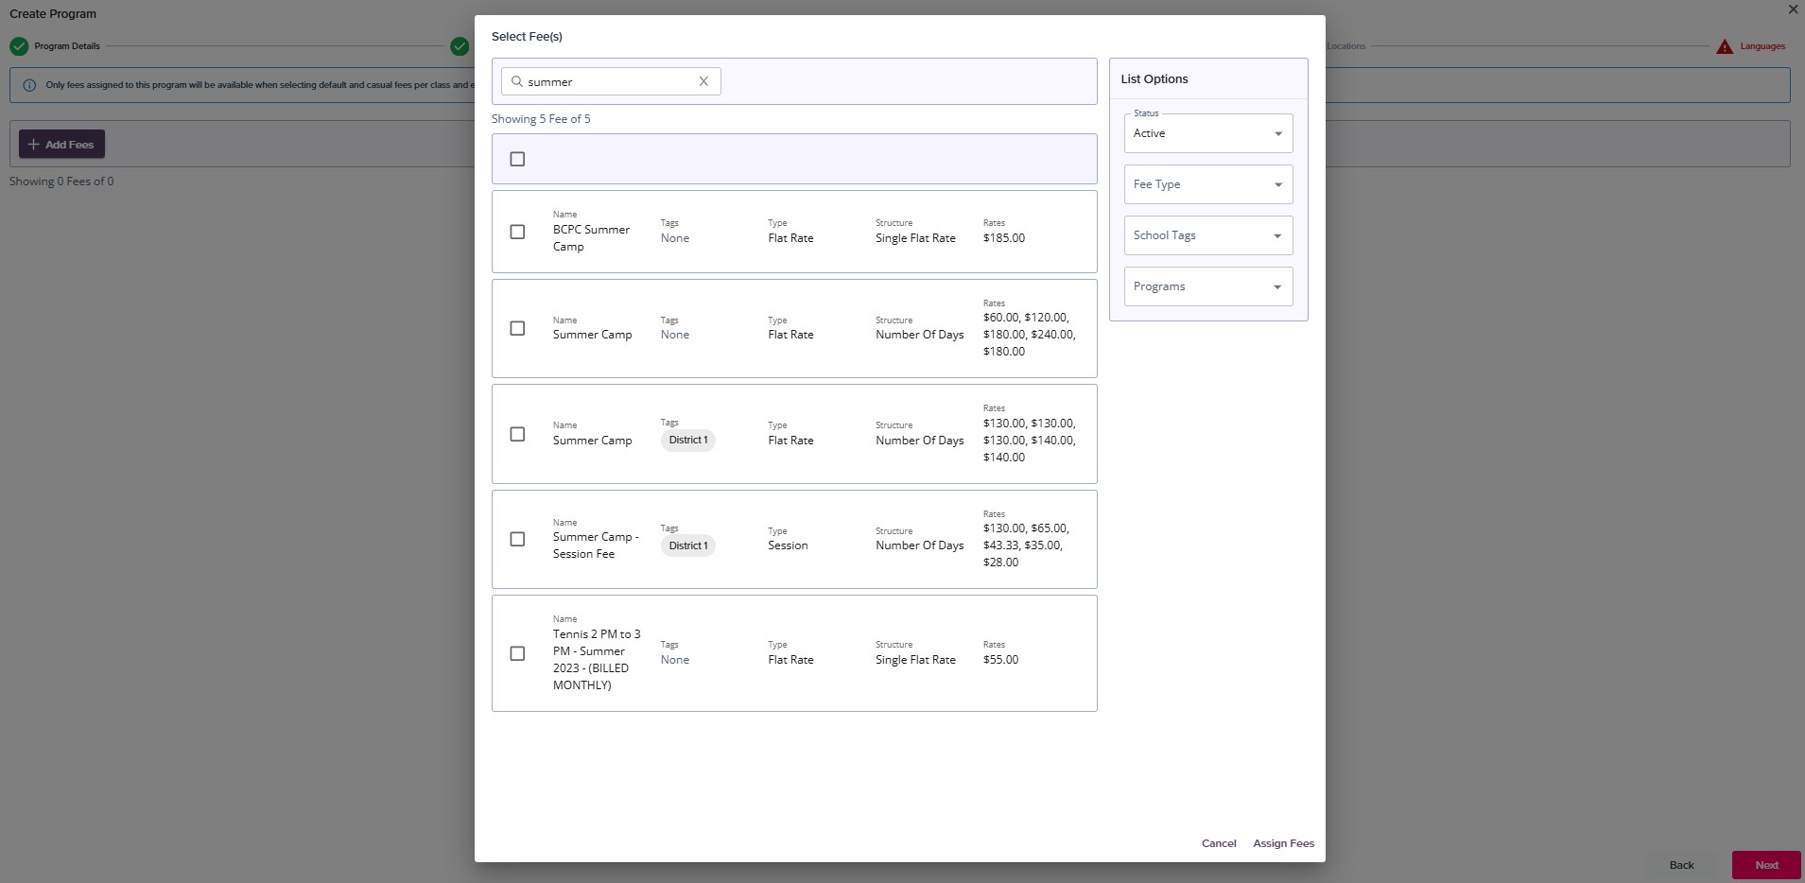
Task: Click the Languages red warning triangle icon
Action: (1725, 46)
